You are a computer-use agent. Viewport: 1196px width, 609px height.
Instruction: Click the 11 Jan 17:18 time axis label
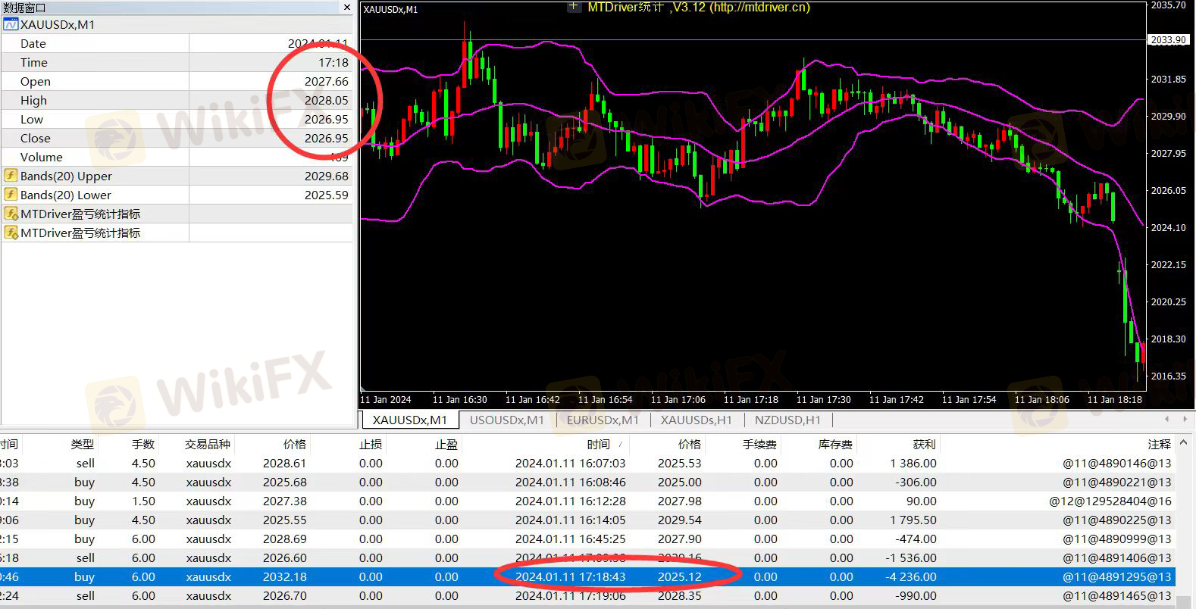(x=750, y=399)
